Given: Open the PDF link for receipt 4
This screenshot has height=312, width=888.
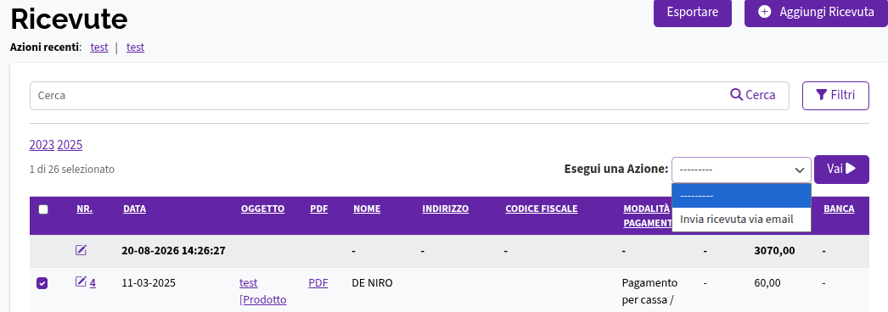Looking at the screenshot, I should click(x=318, y=282).
